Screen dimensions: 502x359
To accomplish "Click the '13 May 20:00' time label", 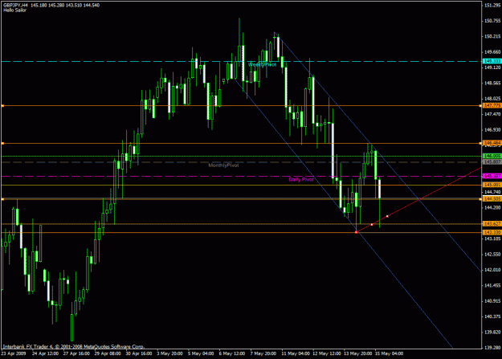I will tap(358, 354).
